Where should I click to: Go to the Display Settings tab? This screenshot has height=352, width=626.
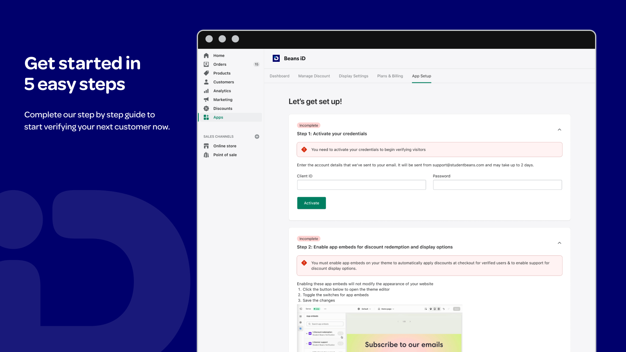(354, 76)
